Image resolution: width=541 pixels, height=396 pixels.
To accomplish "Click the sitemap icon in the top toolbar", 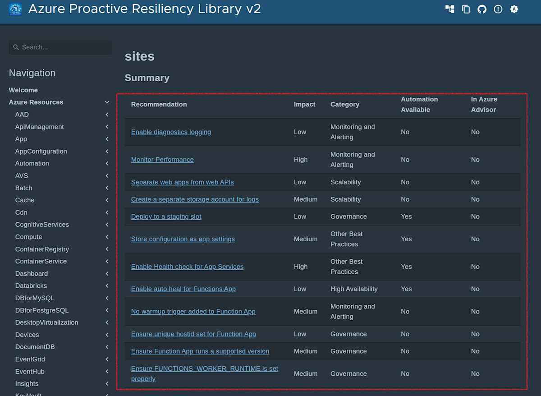I will (449, 9).
